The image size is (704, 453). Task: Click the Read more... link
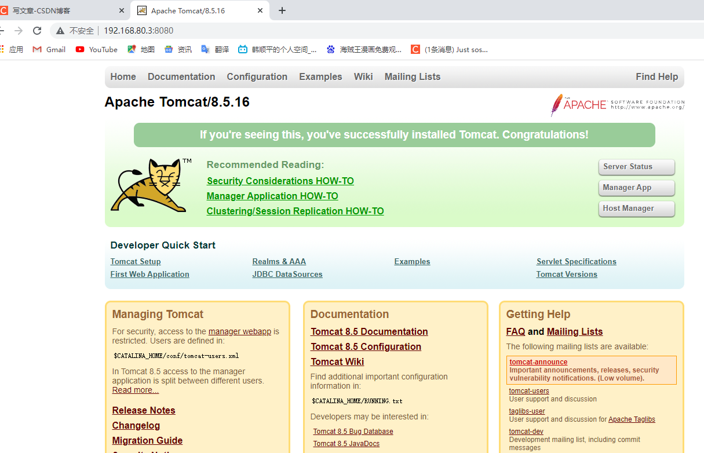[136, 390]
